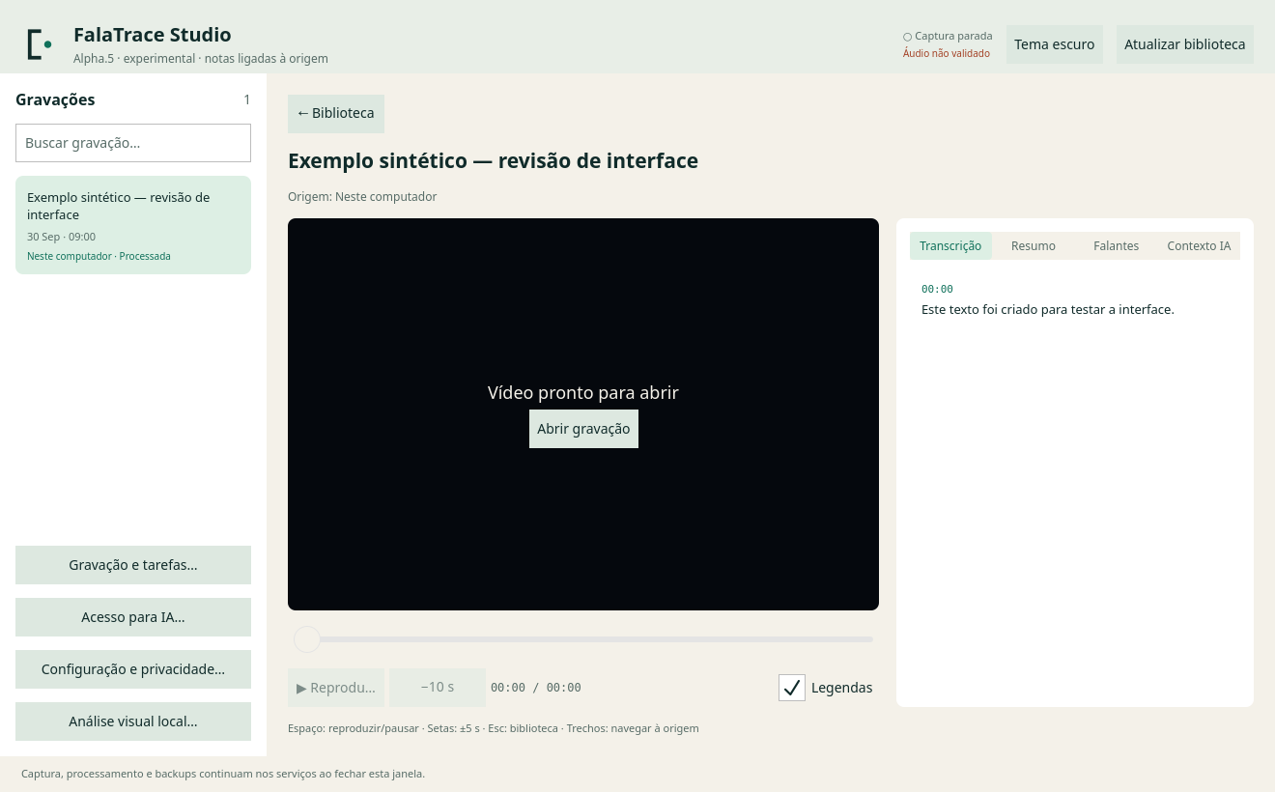The image size is (1275, 792).
Task: Click Abrir gravação in the video area
Action: 583,429
